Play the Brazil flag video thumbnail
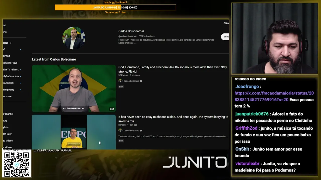This screenshot has height=180, width=321. [x=74, y=88]
